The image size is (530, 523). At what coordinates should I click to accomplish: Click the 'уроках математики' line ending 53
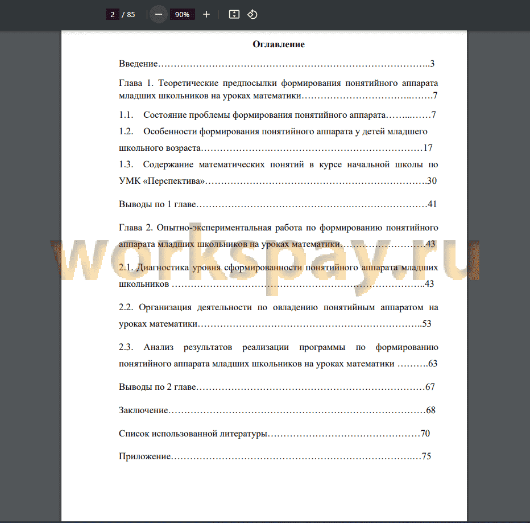point(275,324)
